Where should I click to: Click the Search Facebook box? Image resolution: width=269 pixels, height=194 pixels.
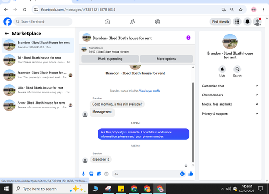[x=43, y=21]
